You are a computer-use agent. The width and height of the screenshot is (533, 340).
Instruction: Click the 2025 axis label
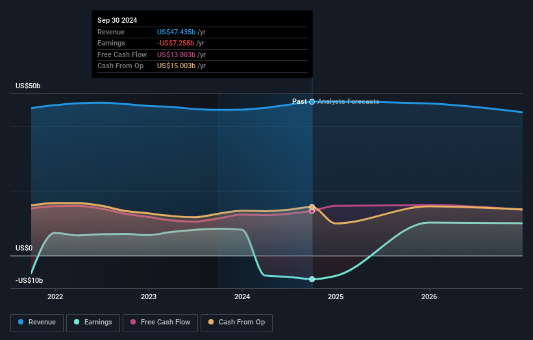point(336,297)
